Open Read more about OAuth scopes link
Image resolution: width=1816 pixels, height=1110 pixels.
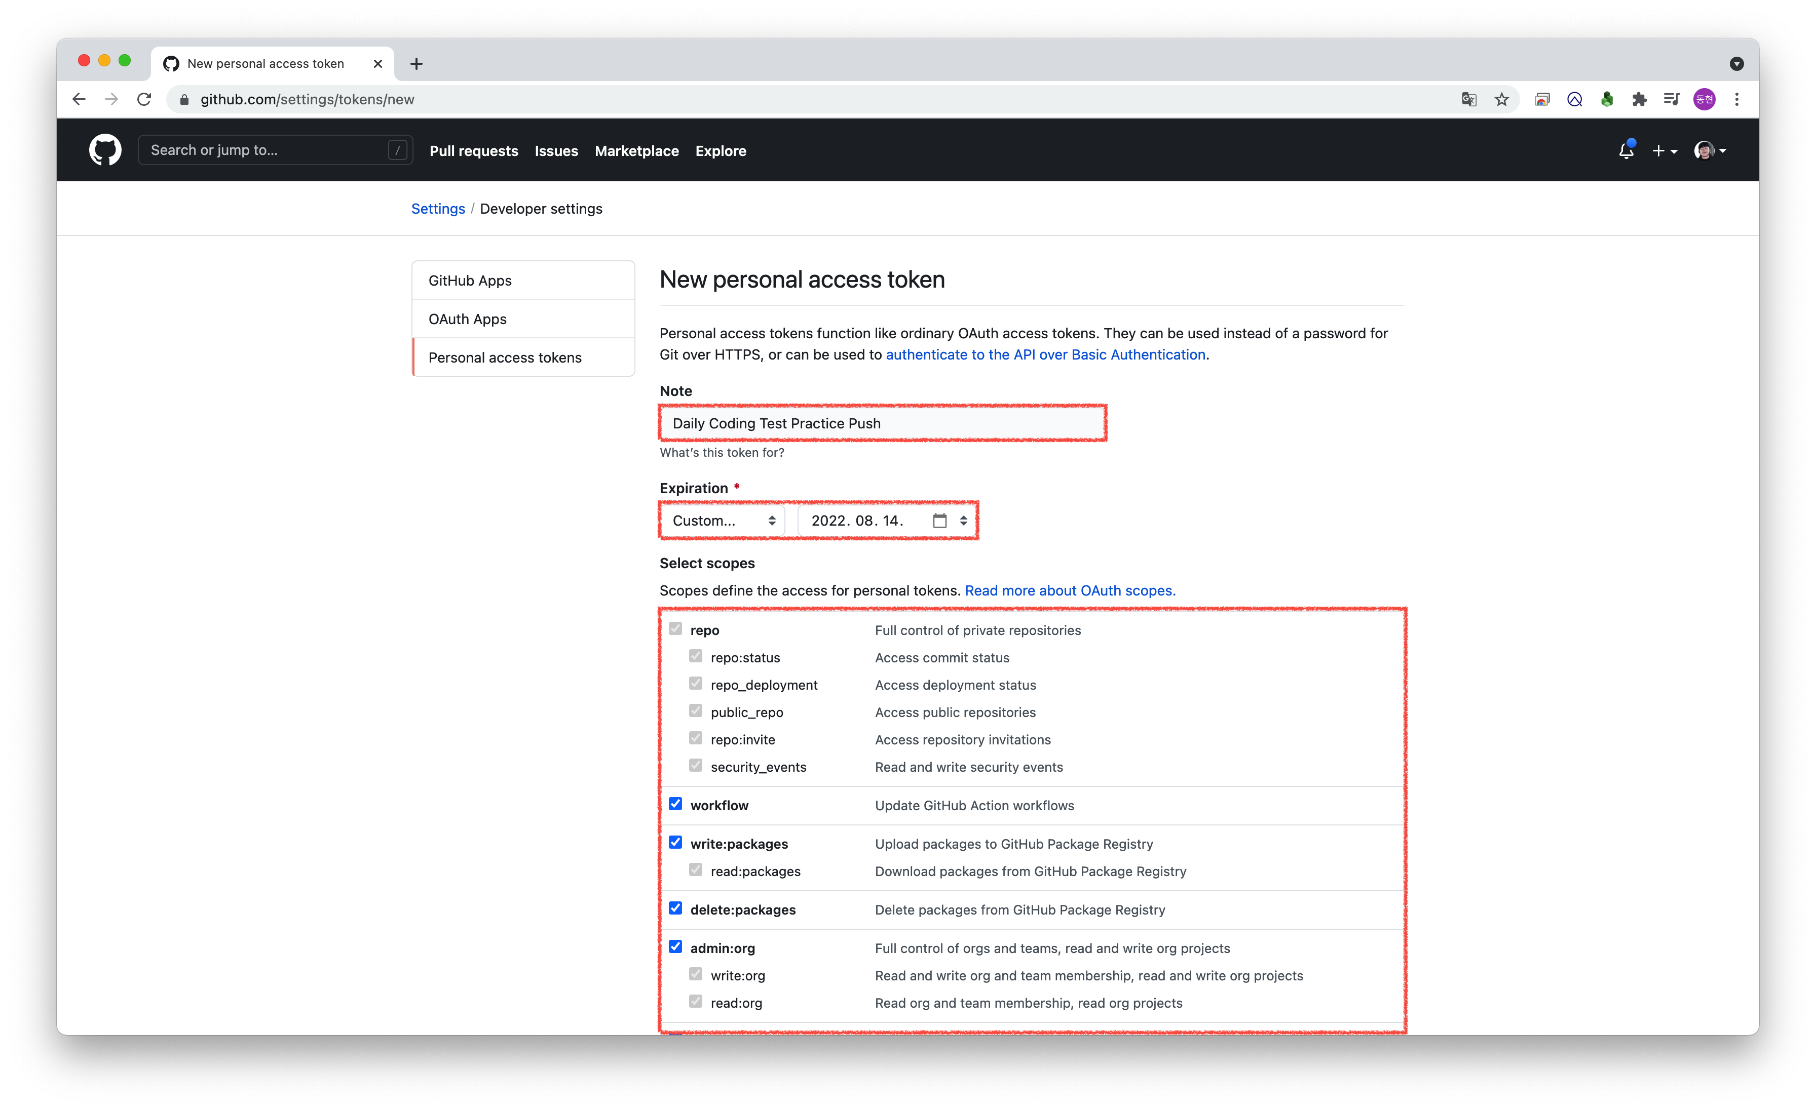pos(1070,590)
